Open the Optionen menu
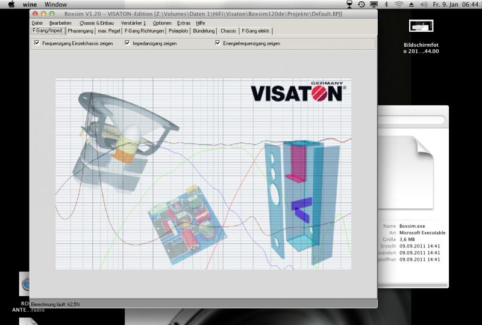This screenshot has height=325, width=482. (x=162, y=23)
